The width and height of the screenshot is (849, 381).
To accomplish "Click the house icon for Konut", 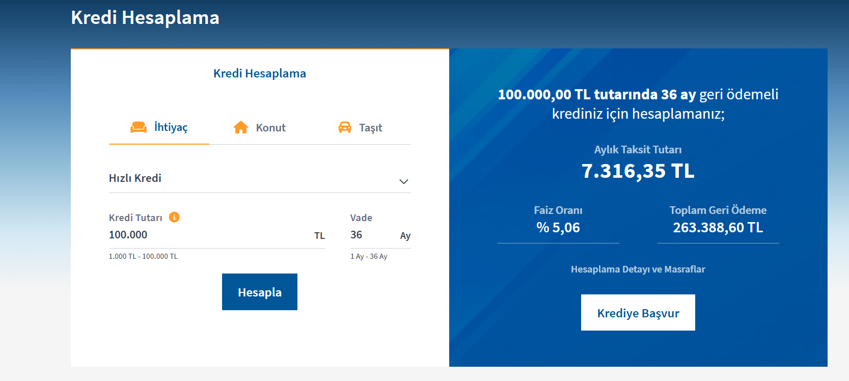I will (x=241, y=127).
